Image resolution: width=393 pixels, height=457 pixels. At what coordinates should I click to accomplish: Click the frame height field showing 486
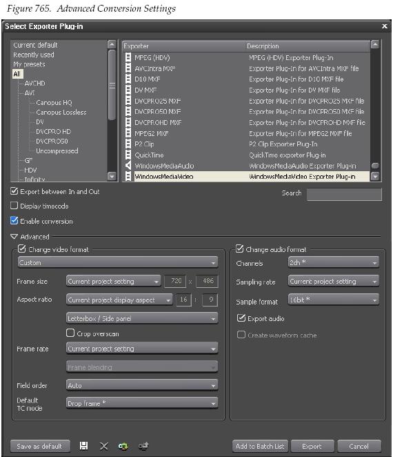207,281
